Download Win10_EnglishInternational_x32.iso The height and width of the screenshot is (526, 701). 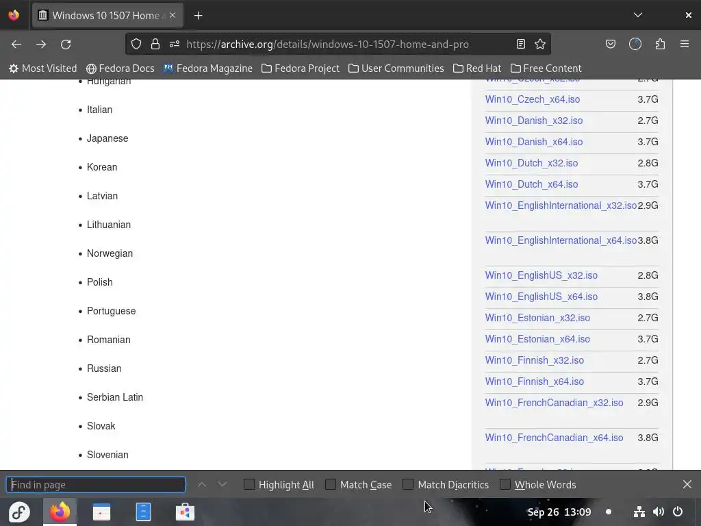pyautogui.click(x=561, y=205)
